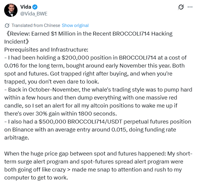197x186 pixels.
Task: Show the original Chinese post text
Action: pyautogui.click(x=75, y=25)
